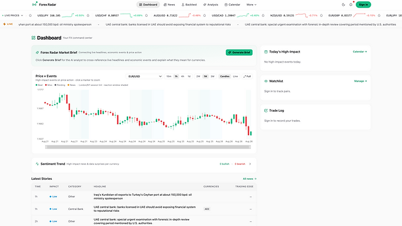Click the AED currency tag
This screenshot has width=402, height=226.
pos(207,209)
